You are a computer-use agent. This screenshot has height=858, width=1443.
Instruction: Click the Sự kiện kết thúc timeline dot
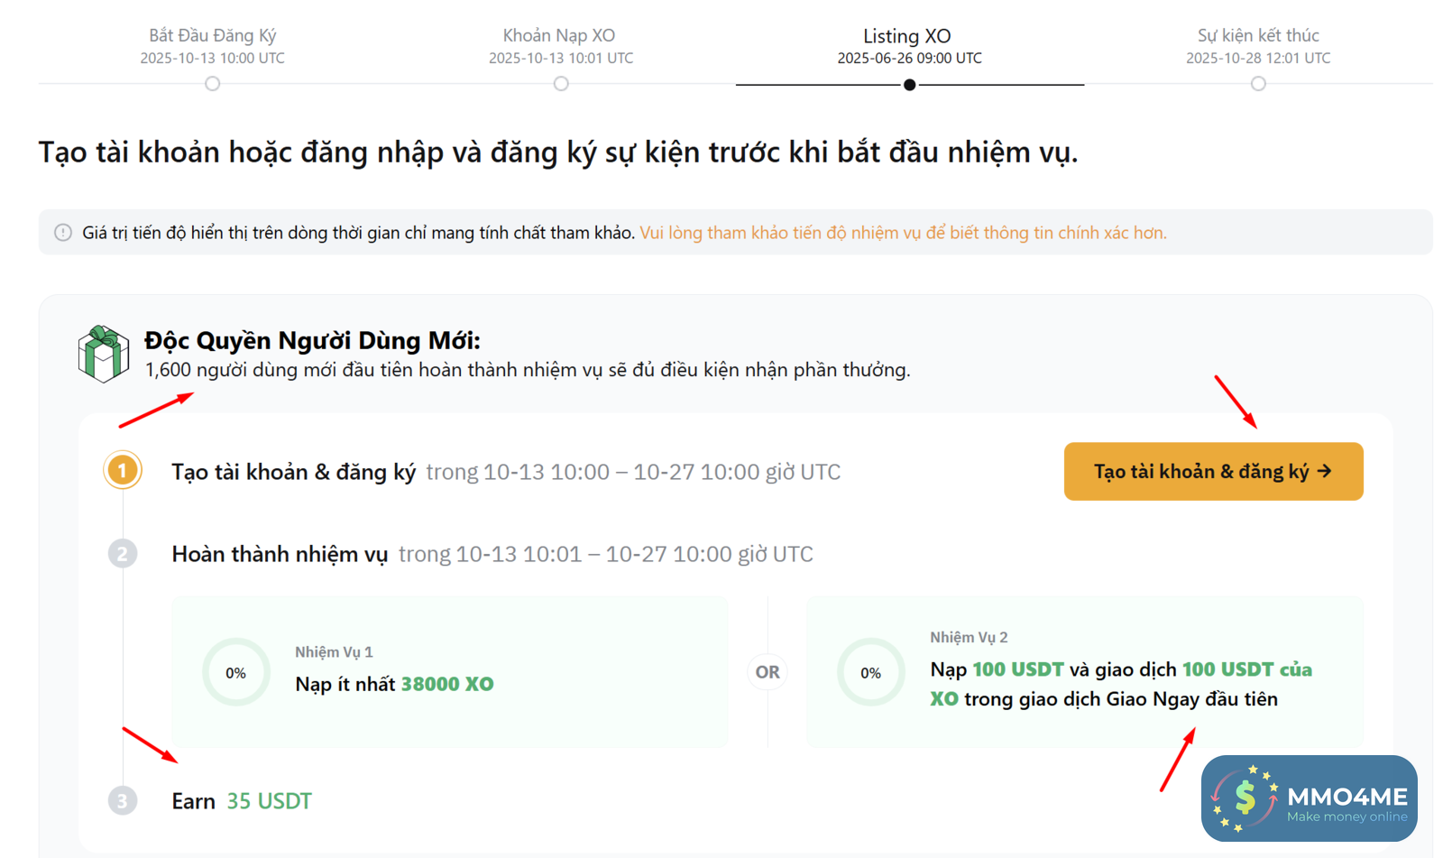pyautogui.click(x=1258, y=84)
